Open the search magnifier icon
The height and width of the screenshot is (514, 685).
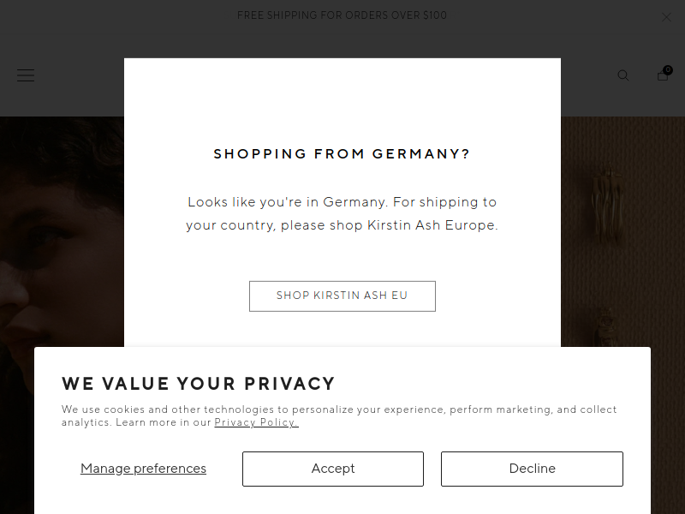623,75
